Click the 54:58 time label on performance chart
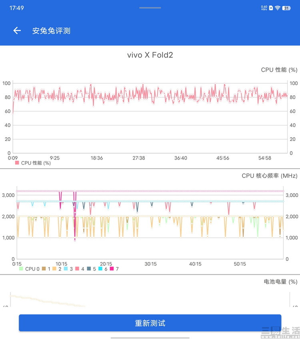300x339 pixels. tap(265, 158)
